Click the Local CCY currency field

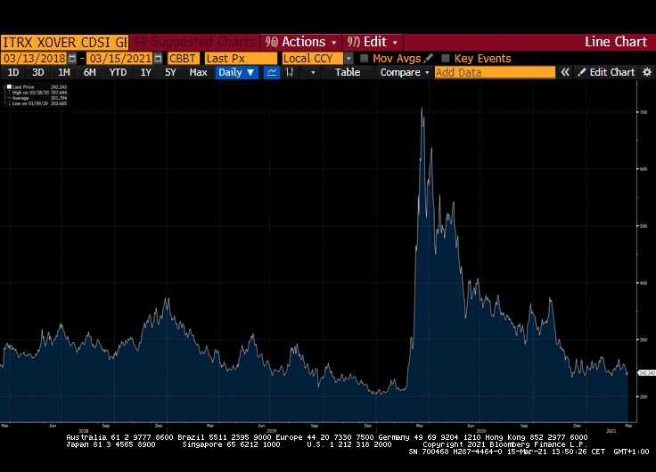313,58
